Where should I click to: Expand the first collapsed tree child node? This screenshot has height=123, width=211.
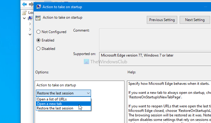[30, 24]
